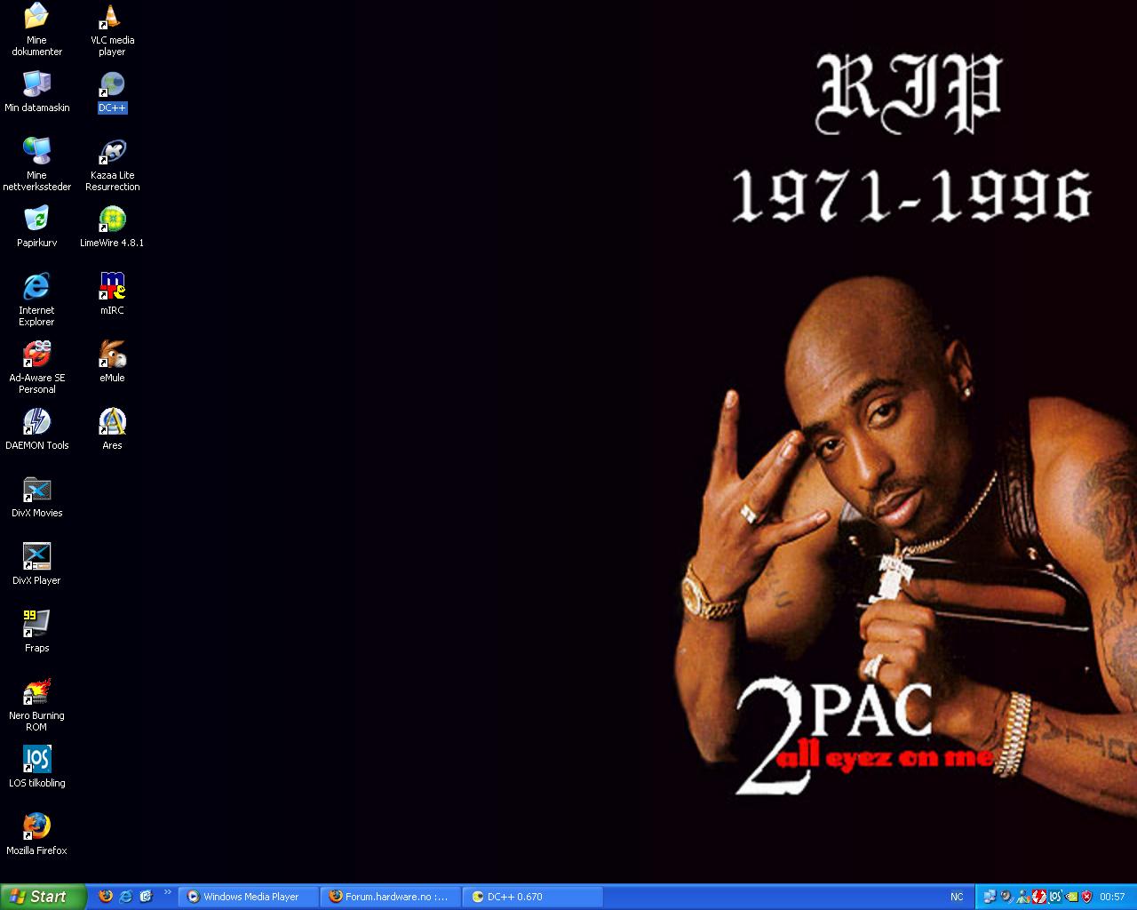Open the red security shield tray icon
The width and height of the screenshot is (1137, 910).
point(1086,897)
